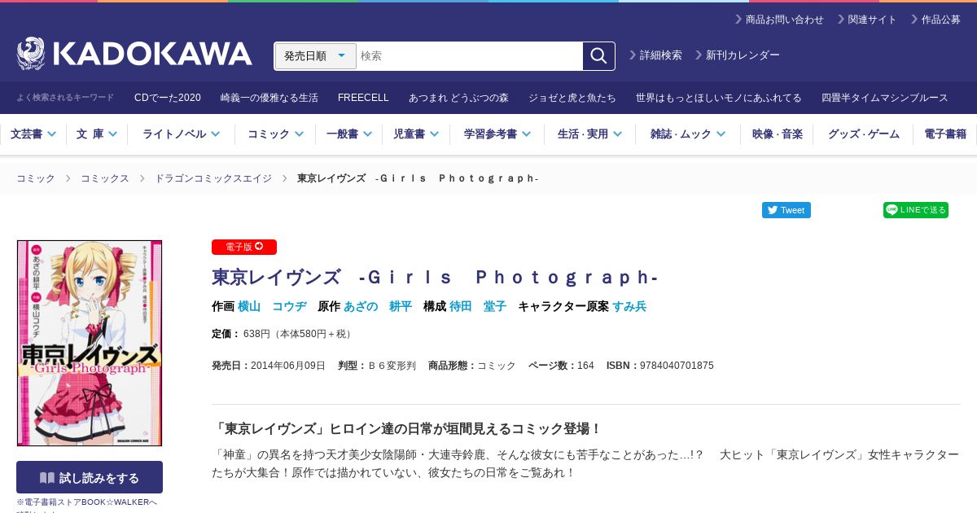Expand the 文庫 menu
Image resolution: width=977 pixels, height=513 pixels.
tap(97, 134)
